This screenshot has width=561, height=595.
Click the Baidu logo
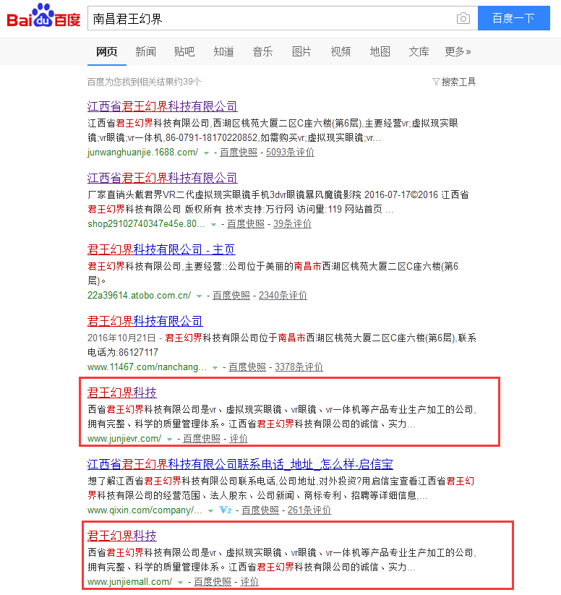pos(43,16)
